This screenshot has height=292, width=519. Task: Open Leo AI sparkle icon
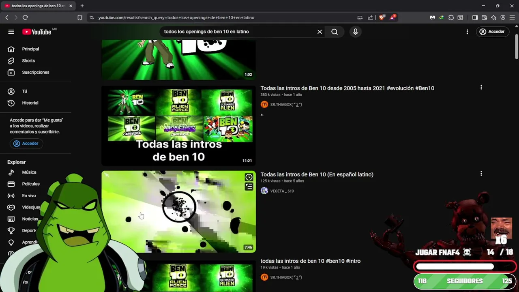click(x=493, y=17)
